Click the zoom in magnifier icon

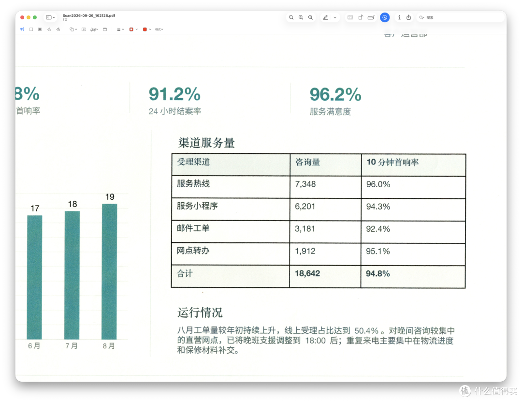point(311,17)
